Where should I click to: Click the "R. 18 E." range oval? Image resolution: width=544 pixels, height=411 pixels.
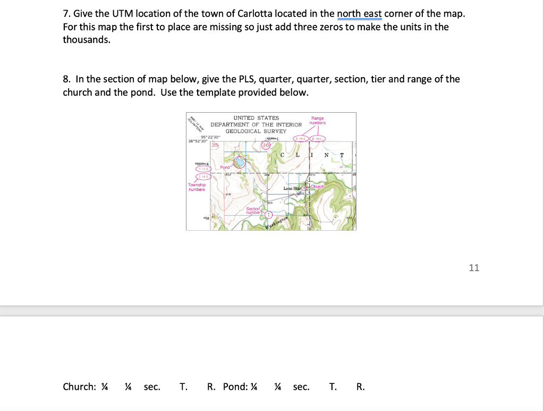[x=301, y=138]
